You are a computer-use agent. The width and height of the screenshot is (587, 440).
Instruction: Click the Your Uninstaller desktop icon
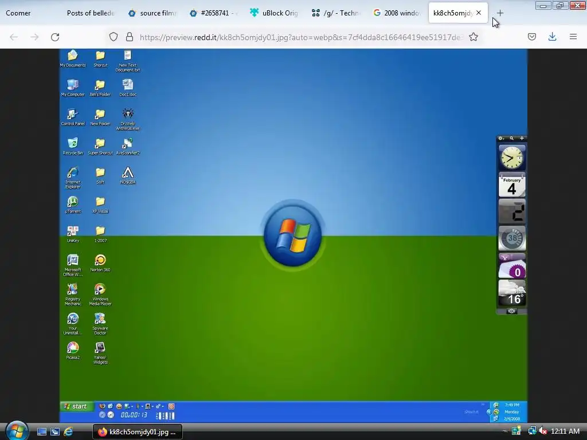[73, 324]
